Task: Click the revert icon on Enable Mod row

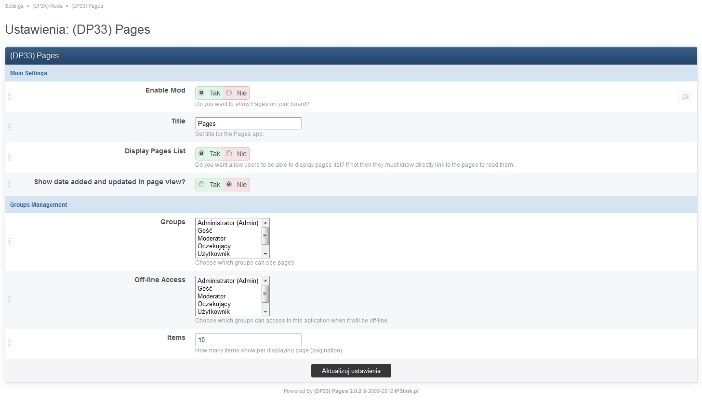Action: (x=685, y=97)
